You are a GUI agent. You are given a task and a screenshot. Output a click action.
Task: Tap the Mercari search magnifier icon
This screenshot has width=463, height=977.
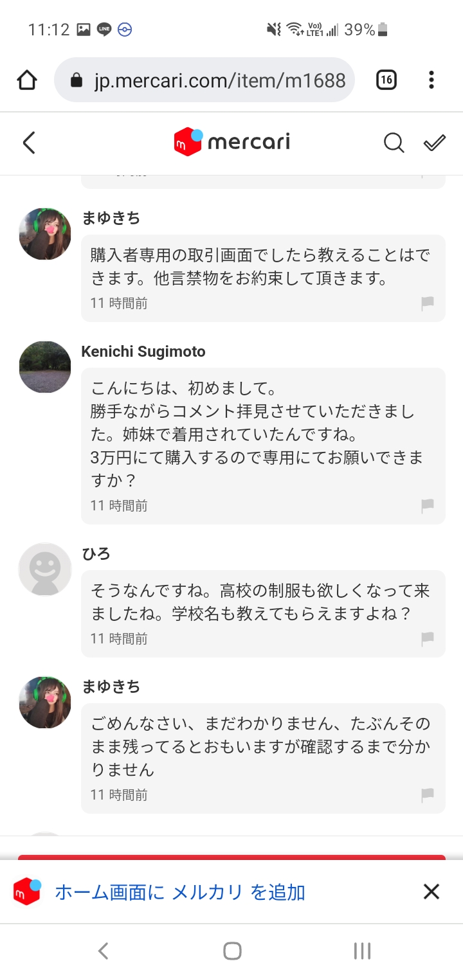point(394,143)
